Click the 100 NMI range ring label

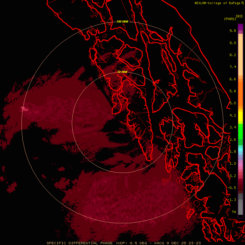122,22
